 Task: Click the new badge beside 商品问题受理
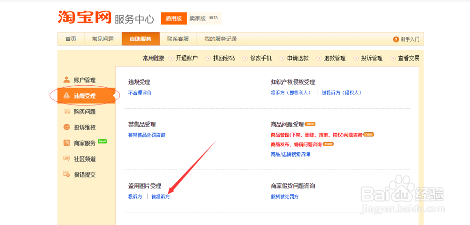point(310,124)
